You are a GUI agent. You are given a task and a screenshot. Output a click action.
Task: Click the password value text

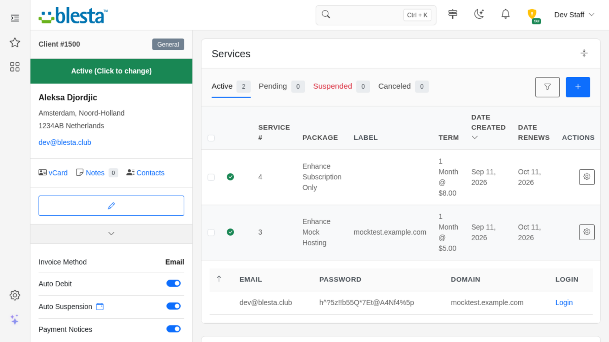(366, 303)
